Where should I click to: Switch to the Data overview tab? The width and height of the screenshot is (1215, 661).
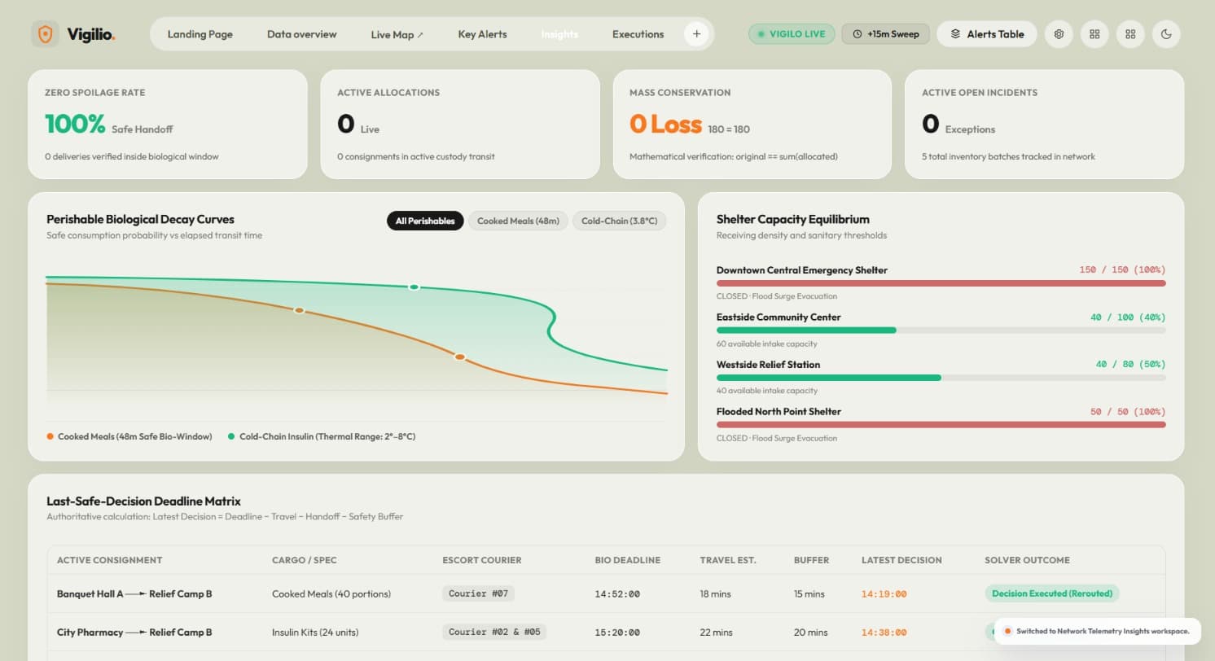click(x=302, y=34)
